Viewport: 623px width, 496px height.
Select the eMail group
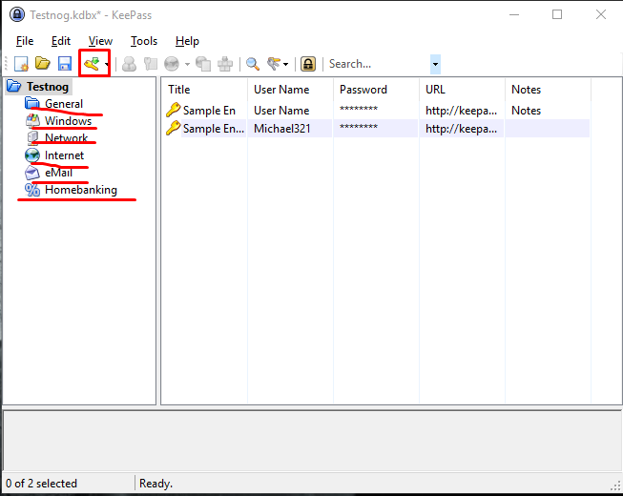click(58, 173)
